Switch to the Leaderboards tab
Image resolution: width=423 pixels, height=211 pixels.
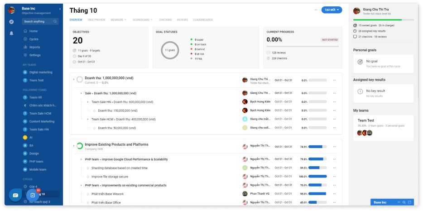tap(203, 20)
